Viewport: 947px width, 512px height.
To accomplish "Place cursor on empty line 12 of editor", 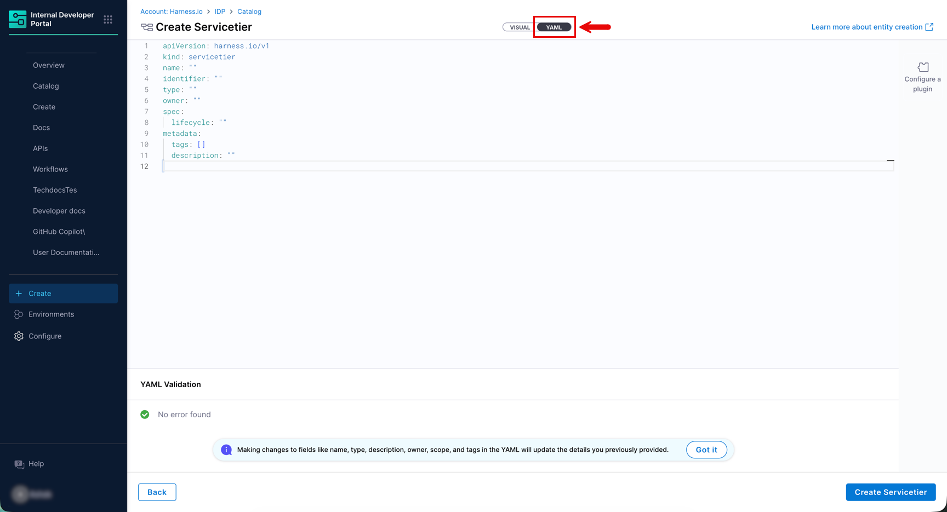I will click(x=493, y=166).
